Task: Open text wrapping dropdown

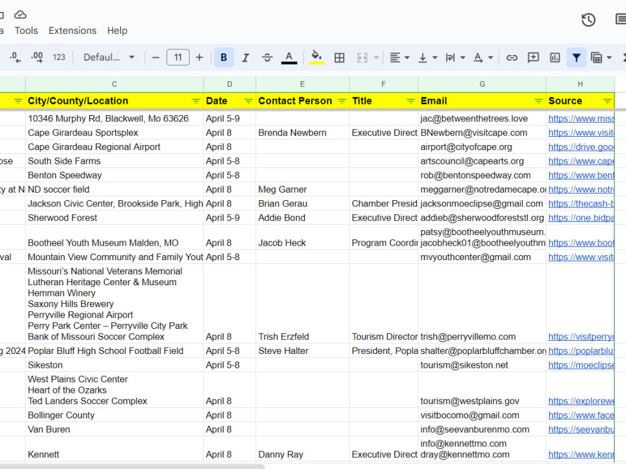Action: click(456, 58)
